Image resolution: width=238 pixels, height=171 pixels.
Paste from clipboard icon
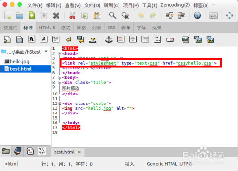coord(97,16)
